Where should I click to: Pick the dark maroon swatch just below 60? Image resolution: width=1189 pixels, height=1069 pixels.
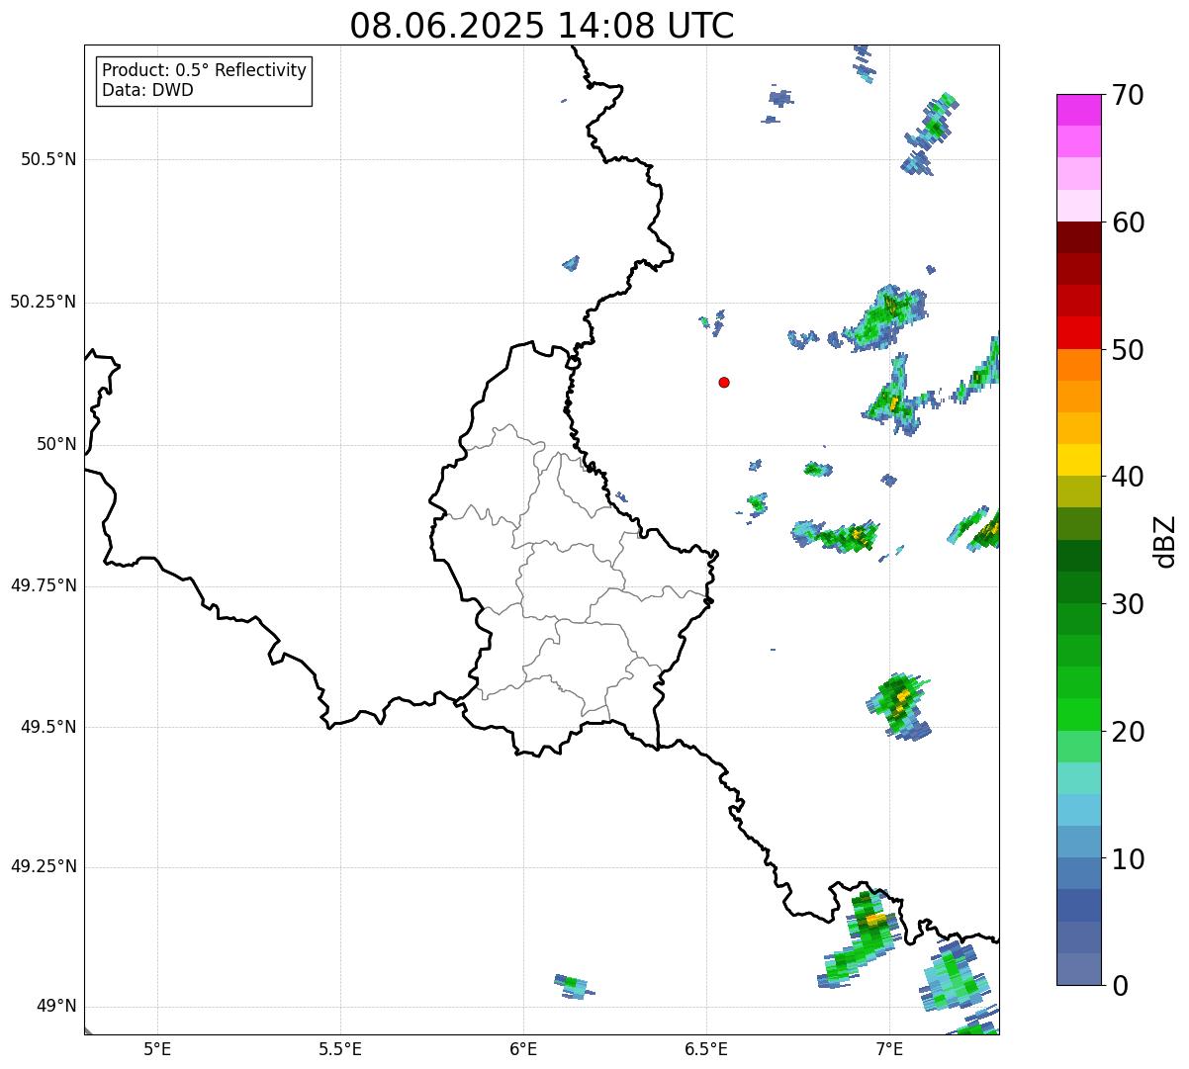(1079, 237)
